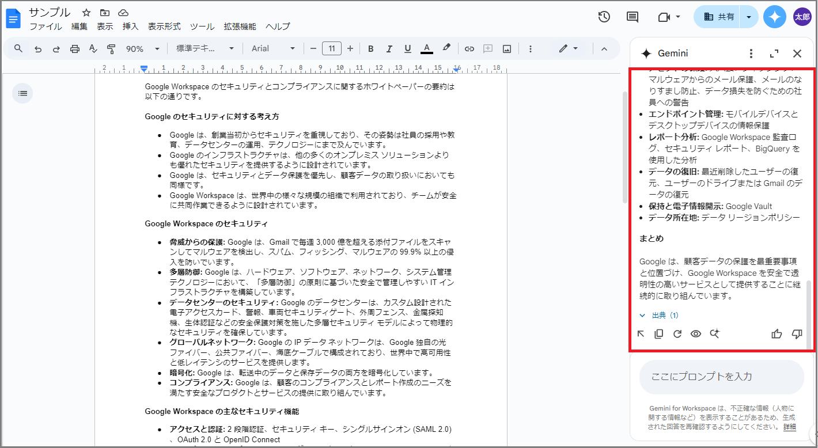
Task: Decrease font size with minus button
Action: click(x=313, y=48)
